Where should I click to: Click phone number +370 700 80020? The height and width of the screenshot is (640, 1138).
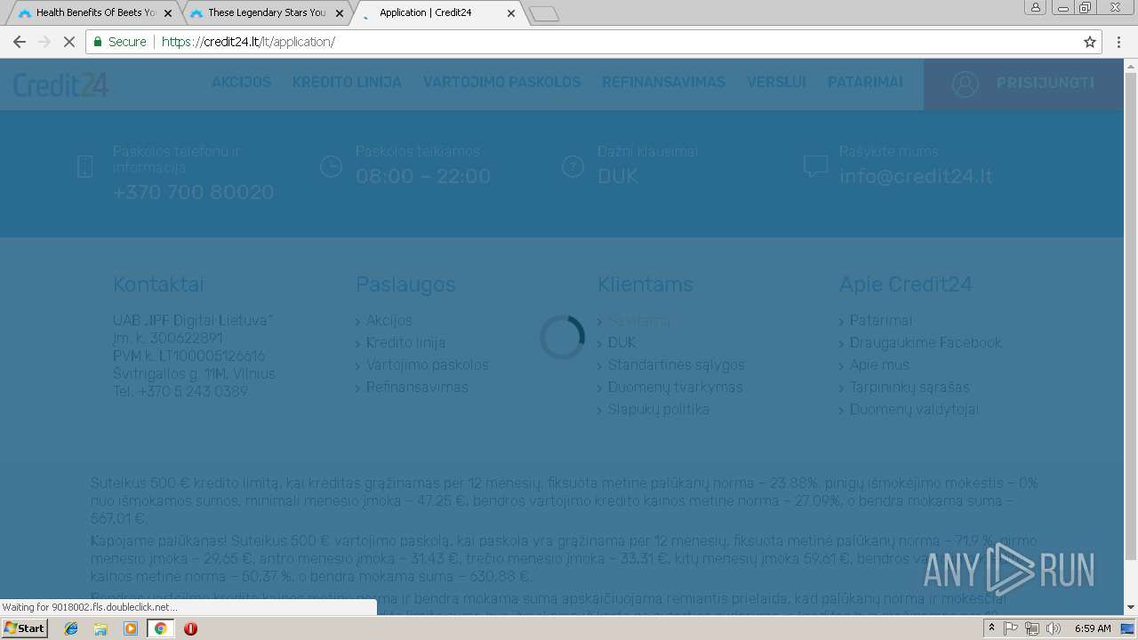pyautogui.click(x=193, y=192)
